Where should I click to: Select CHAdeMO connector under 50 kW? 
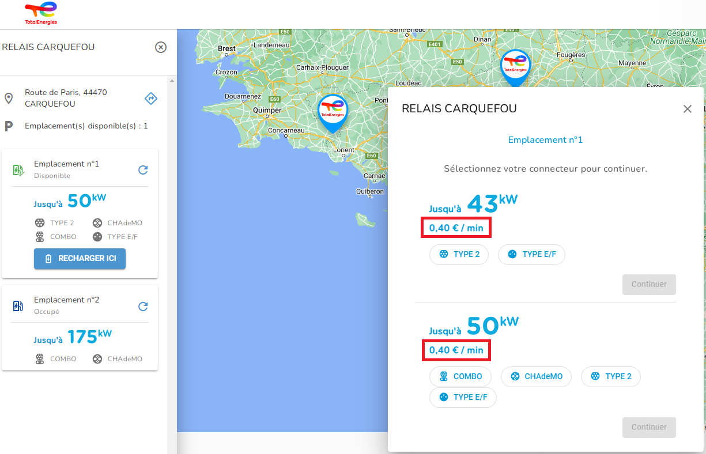pos(536,376)
